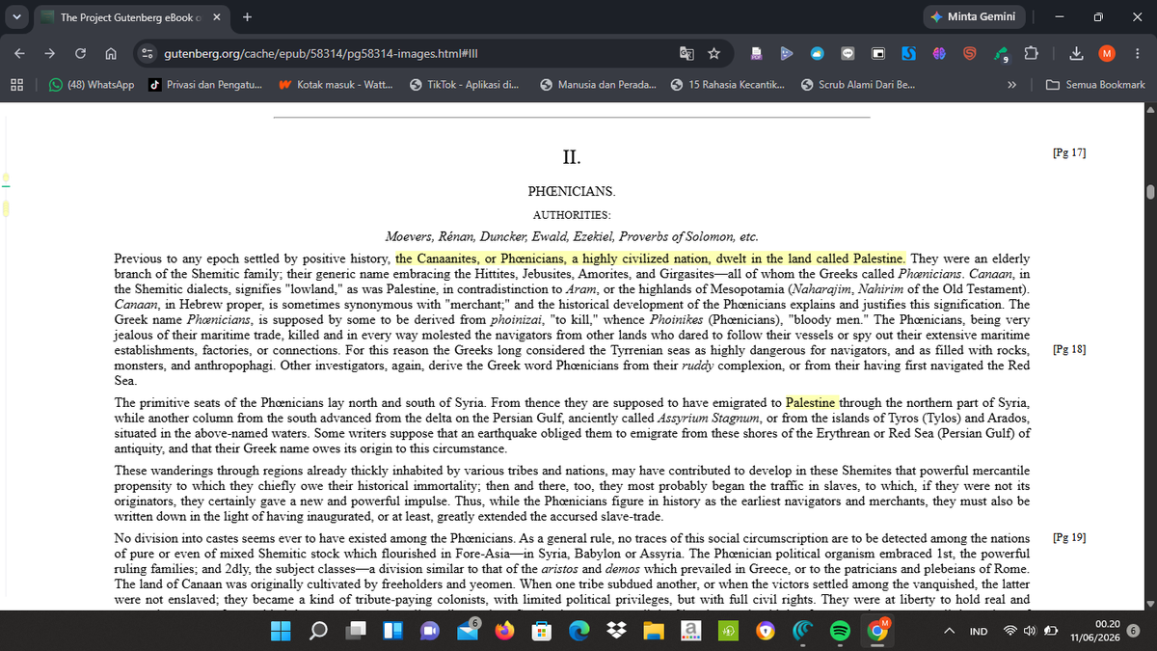Click the blue cloud weather extension icon
Viewport: 1157px width, 651px height.
click(x=818, y=53)
